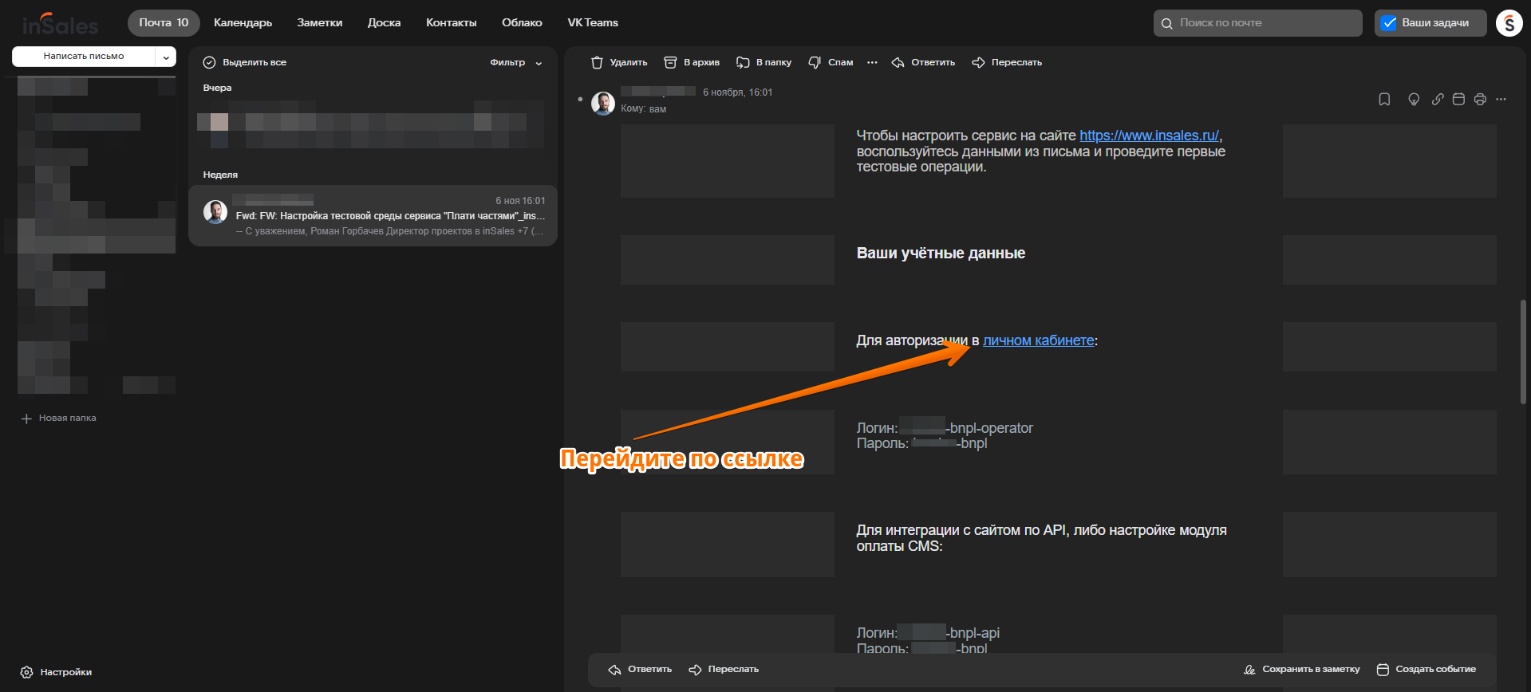
Task: Open the Облако tab
Action: [x=522, y=23]
